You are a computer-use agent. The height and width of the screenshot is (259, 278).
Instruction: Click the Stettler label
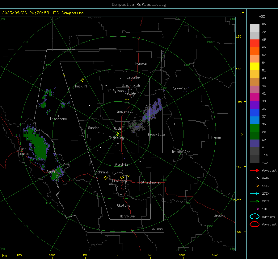click(x=180, y=89)
